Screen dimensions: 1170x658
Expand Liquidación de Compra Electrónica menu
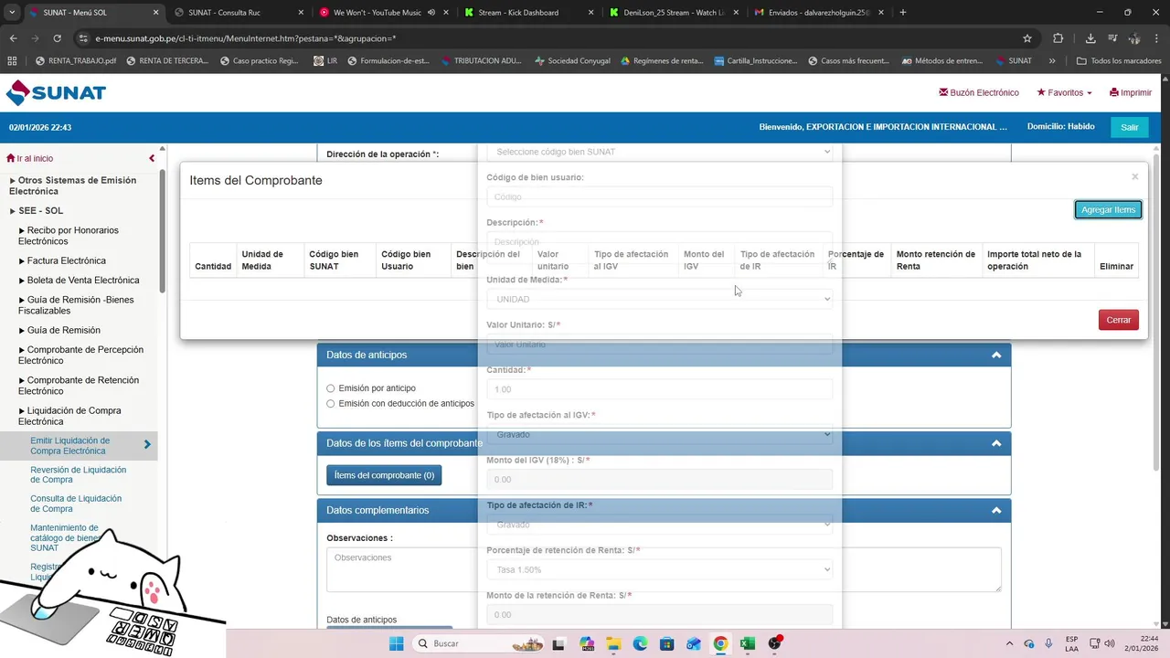69,416
